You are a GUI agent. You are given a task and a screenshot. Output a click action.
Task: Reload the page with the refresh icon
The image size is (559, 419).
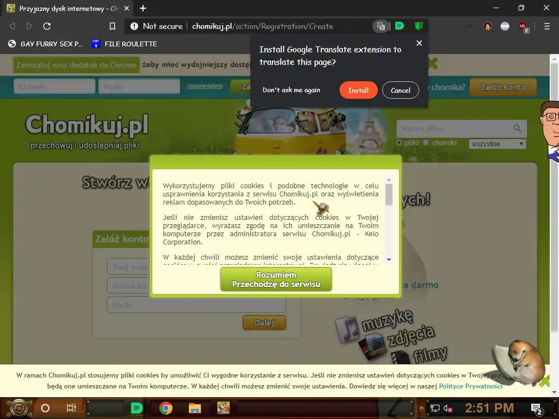tap(47, 26)
